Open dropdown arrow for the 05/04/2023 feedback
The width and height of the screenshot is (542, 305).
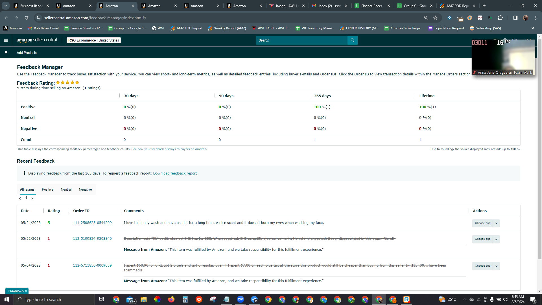pyautogui.click(x=496, y=266)
